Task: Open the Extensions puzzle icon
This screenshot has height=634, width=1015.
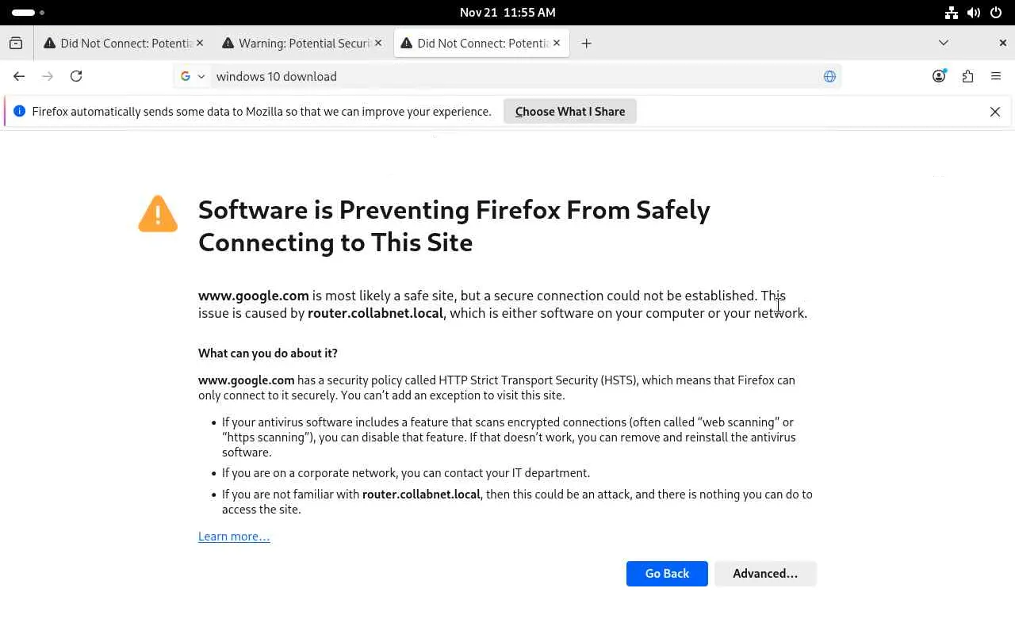Action: tap(967, 76)
